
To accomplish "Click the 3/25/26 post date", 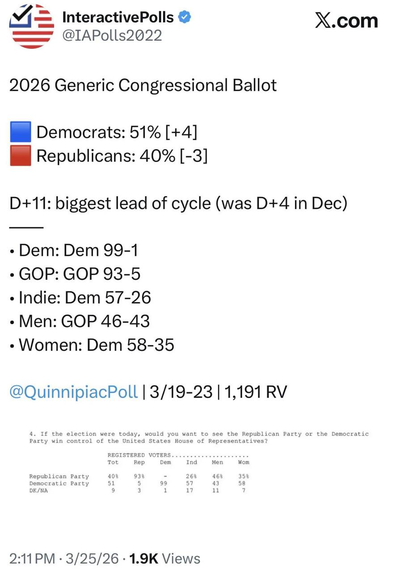I will point(92,558).
